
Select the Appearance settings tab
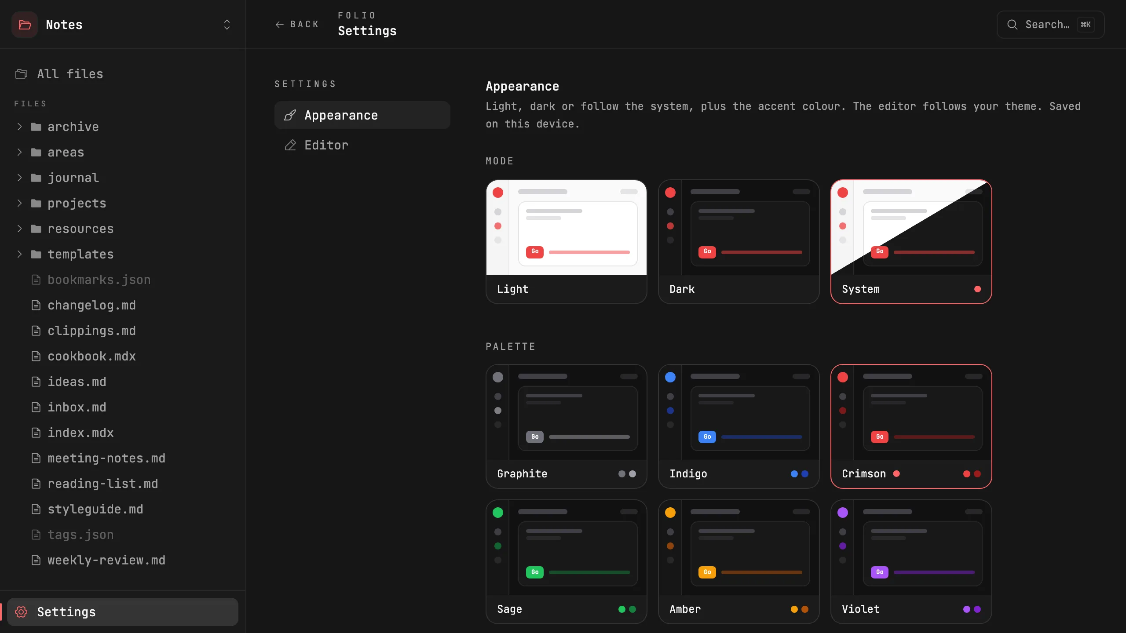click(x=362, y=115)
